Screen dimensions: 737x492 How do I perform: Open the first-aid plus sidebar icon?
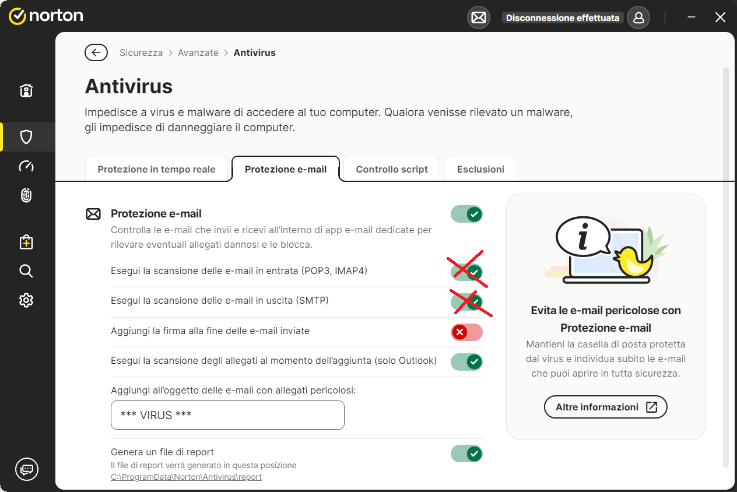[x=26, y=242]
